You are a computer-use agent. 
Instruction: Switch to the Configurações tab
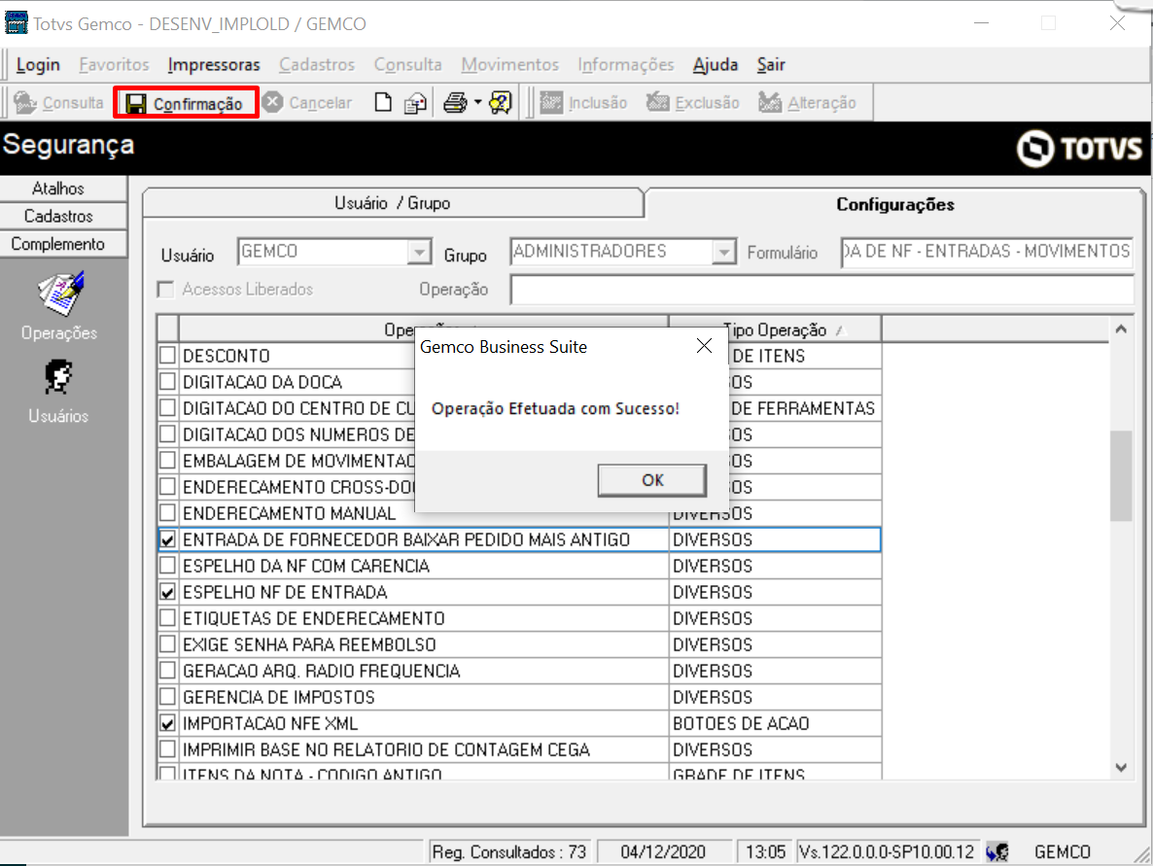(x=895, y=204)
